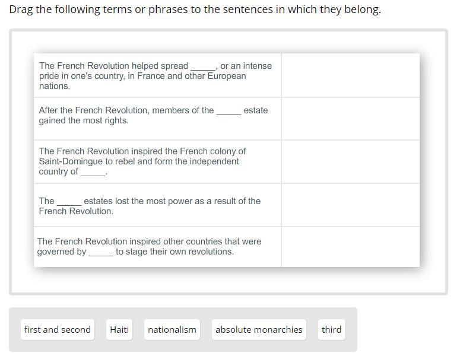Select the answer box for the gained most rights sentence
460x353 pixels.
click(x=350, y=119)
